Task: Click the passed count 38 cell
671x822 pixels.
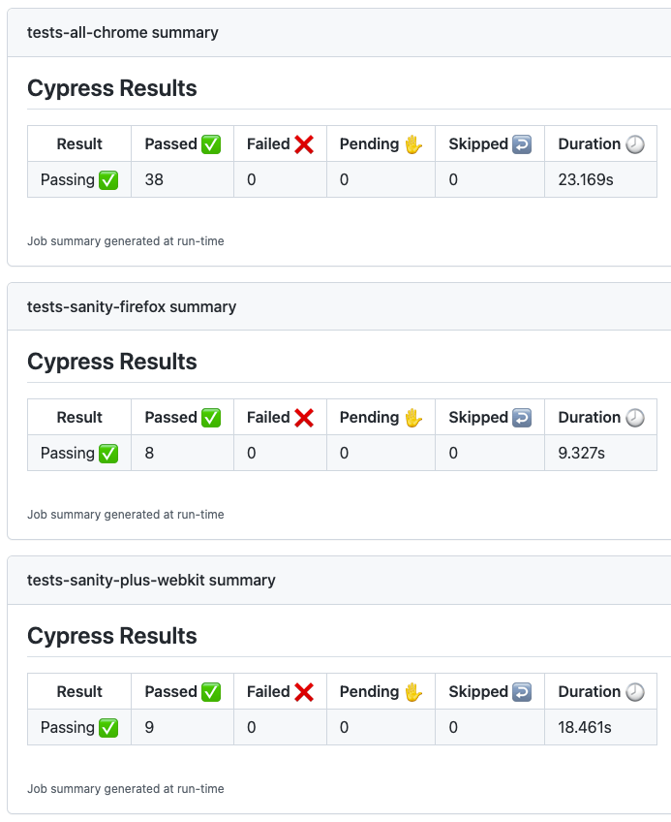Action: coord(154,179)
